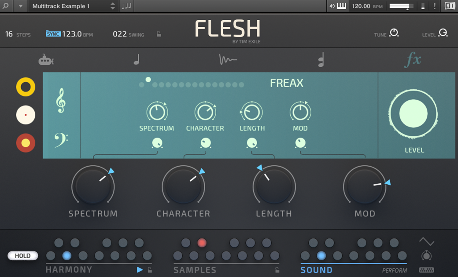Click the HARMONY section label
This screenshot has height=277, width=458.
pyautogui.click(x=69, y=270)
